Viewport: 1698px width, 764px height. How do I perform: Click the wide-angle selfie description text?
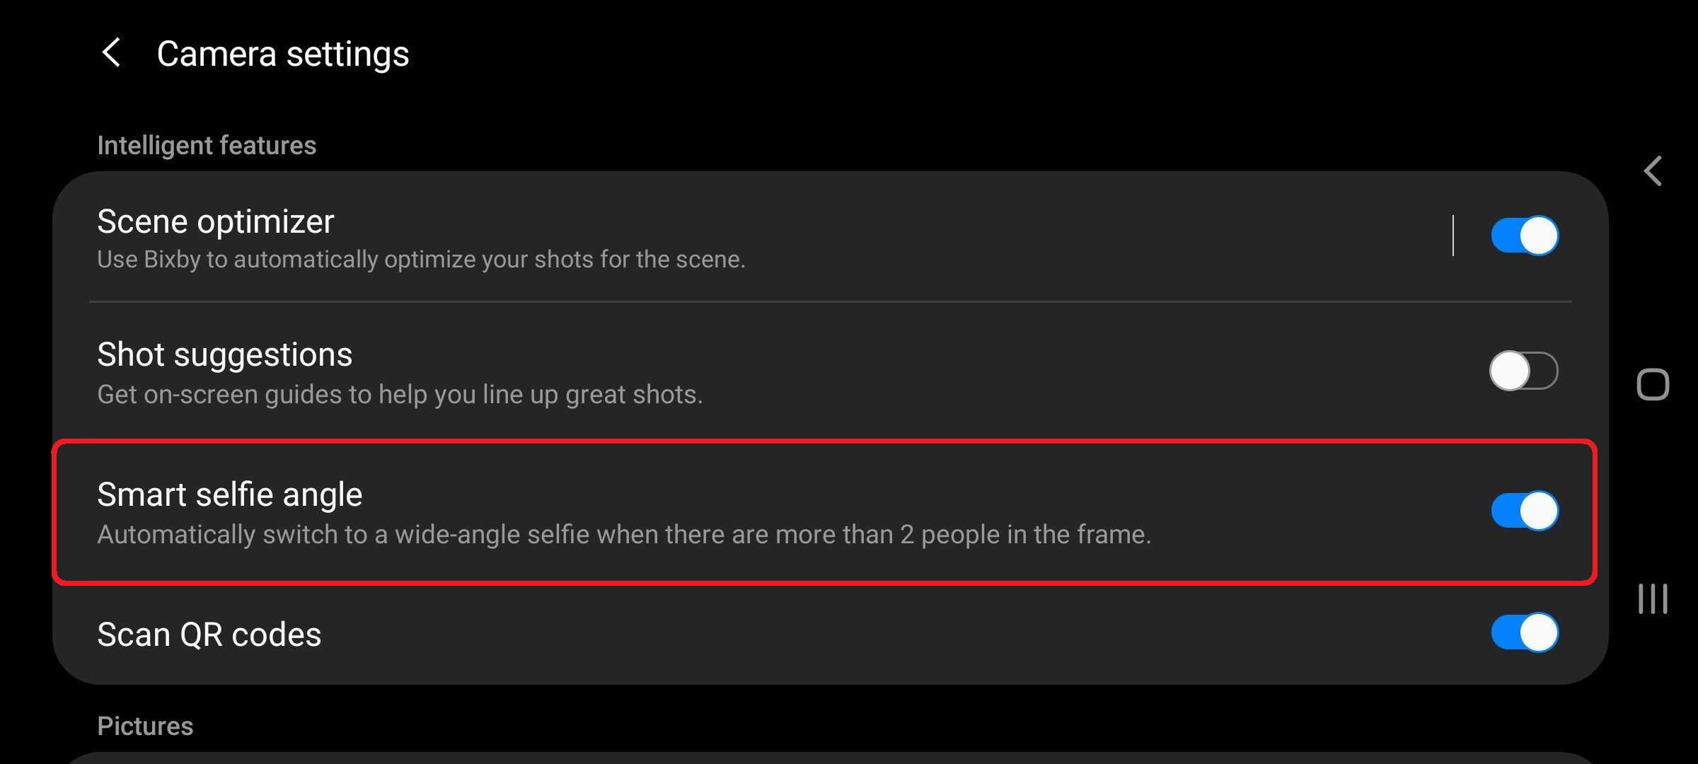(623, 535)
